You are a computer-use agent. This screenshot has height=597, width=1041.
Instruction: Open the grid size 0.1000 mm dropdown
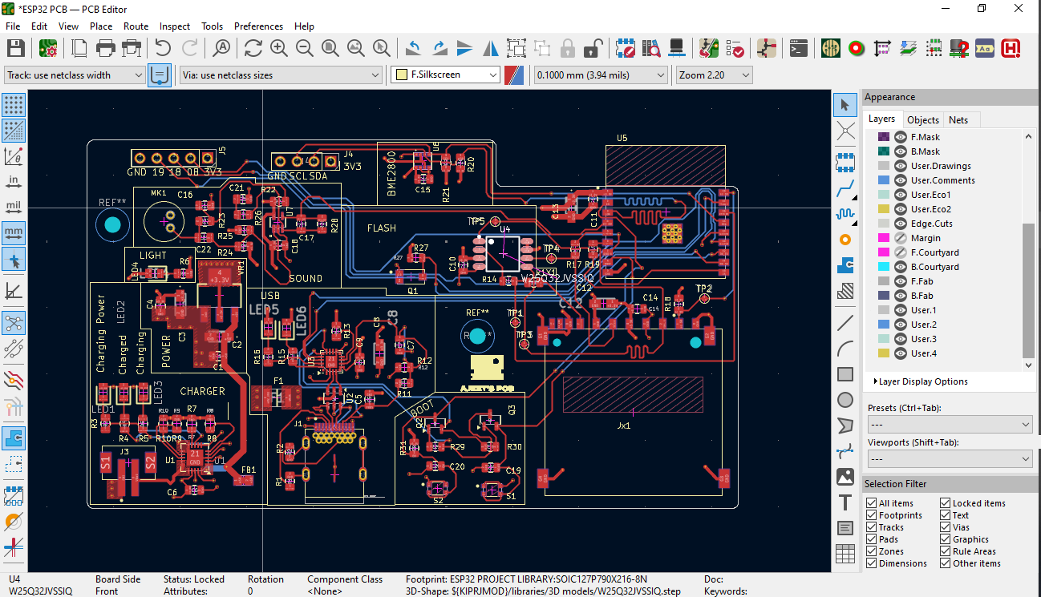pos(601,75)
